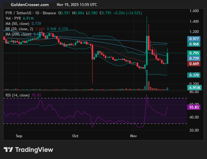This screenshot has height=159, width=207.
Task: Click the close value C0.795
Action: 105,13
